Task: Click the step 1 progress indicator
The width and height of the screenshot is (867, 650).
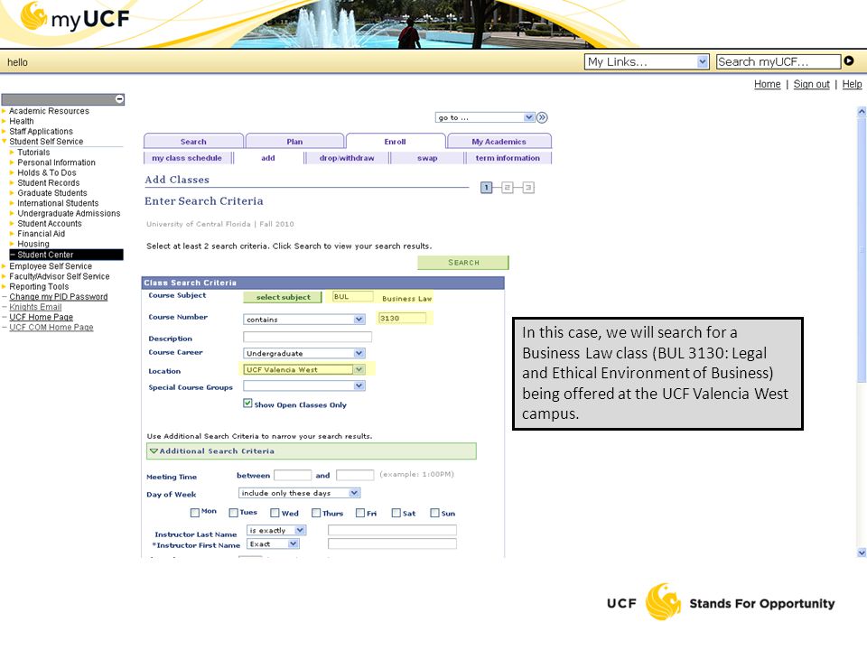Action: (486, 188)
